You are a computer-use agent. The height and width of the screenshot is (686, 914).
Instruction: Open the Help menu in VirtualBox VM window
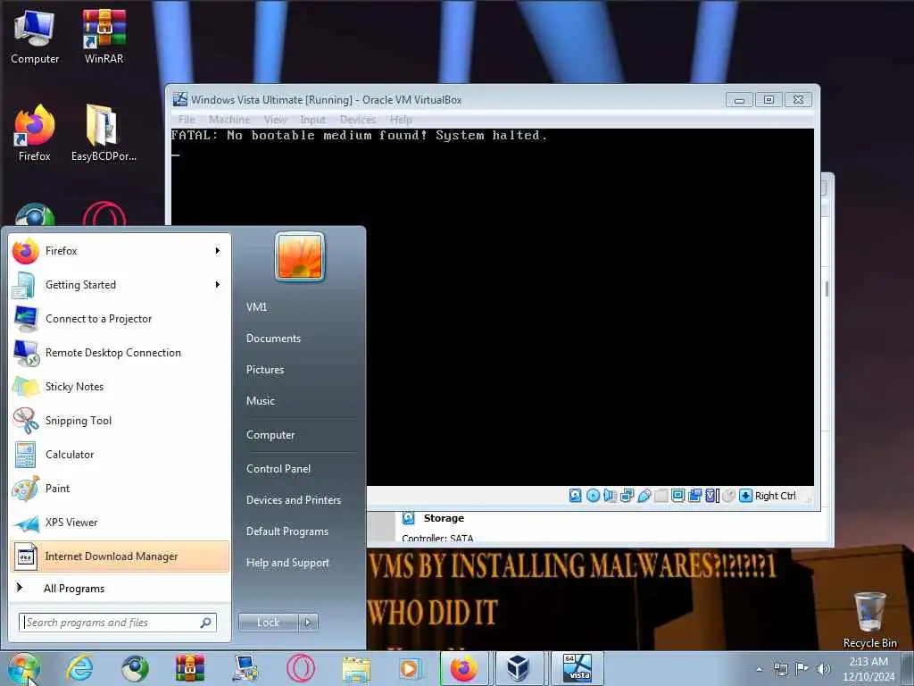click(401, 120)
